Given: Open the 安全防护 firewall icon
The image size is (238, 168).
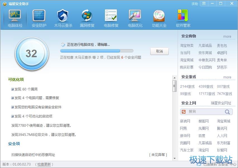Looking at the screenshot, I should click(39, 16).
